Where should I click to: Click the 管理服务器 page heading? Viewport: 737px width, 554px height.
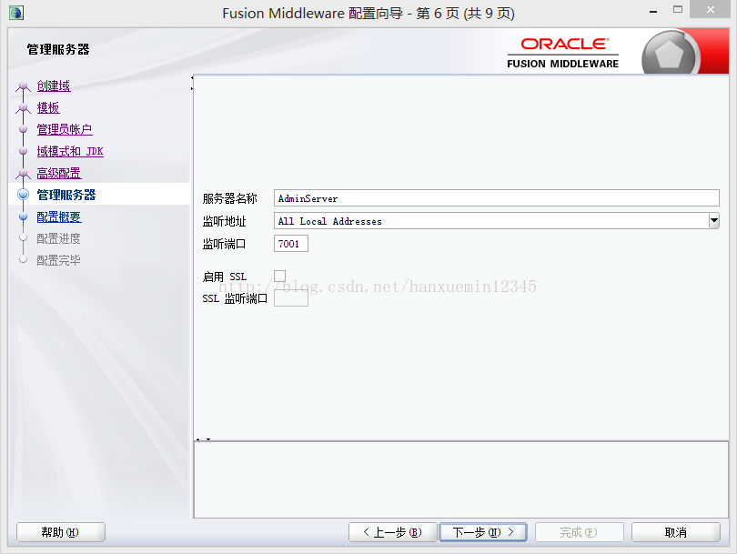pyautogui.click(x=58, y=49)
